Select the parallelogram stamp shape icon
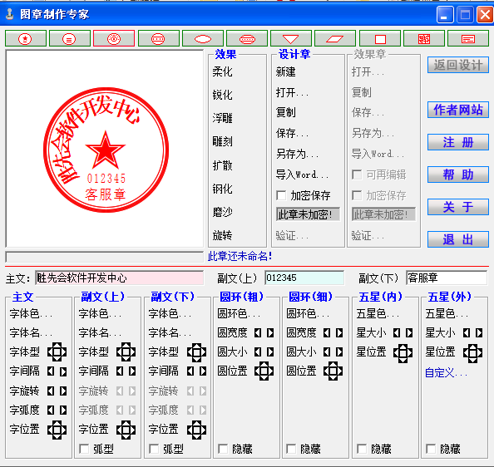Viewport: 494px width, 467px height. tap(335, 39)
